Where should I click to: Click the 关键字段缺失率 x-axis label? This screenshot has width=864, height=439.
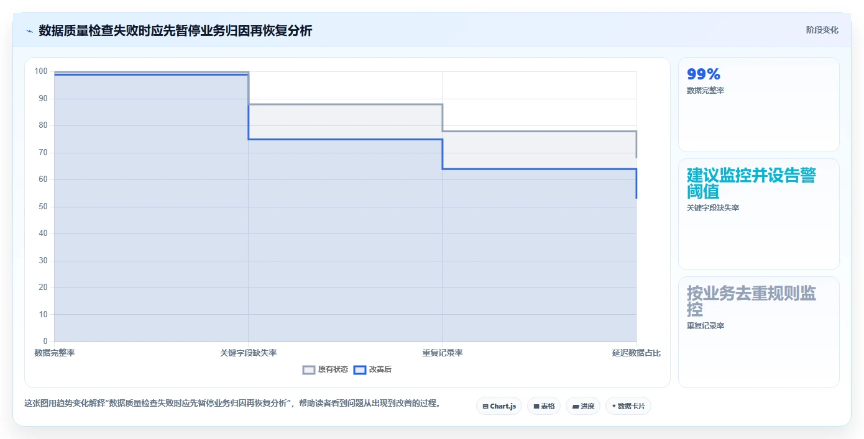tap(249, 353)
